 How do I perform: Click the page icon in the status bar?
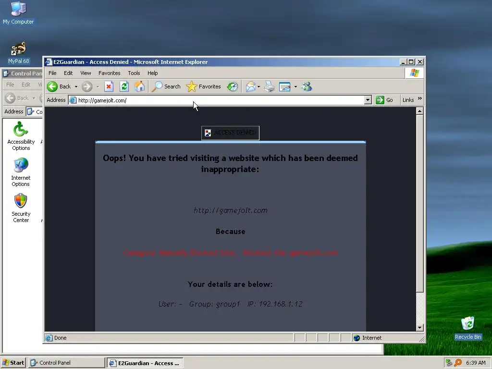coord(49,338)
